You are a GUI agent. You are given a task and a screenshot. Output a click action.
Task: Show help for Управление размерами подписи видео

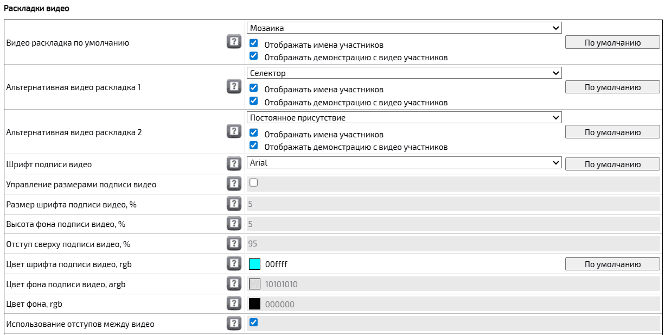click(234, 184)
